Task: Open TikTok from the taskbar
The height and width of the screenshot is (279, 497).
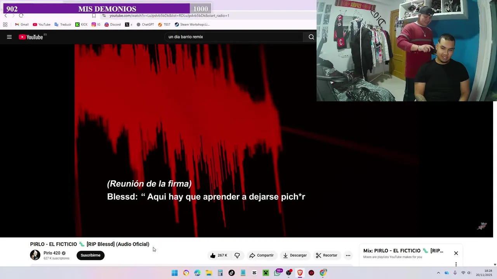Action: coord(231,273)
